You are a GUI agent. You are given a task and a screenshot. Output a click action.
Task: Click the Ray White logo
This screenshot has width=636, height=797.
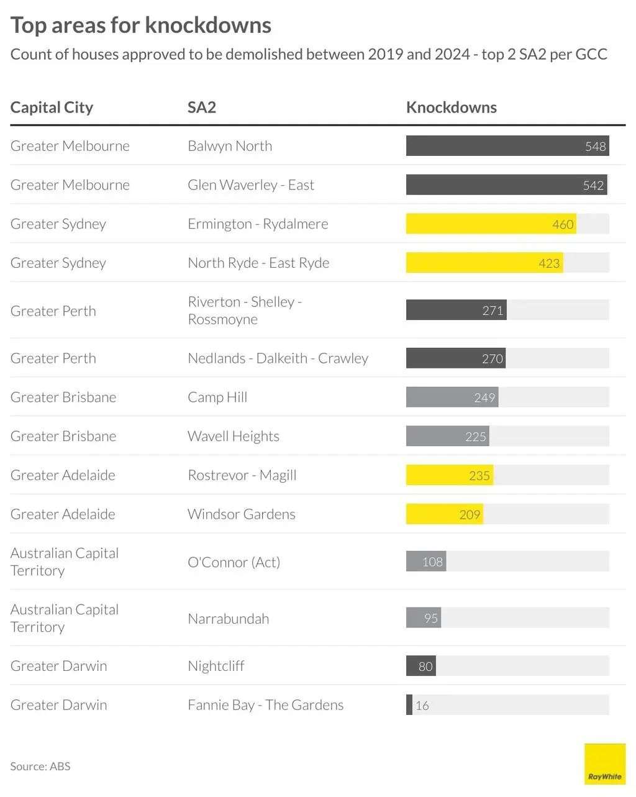605,764
